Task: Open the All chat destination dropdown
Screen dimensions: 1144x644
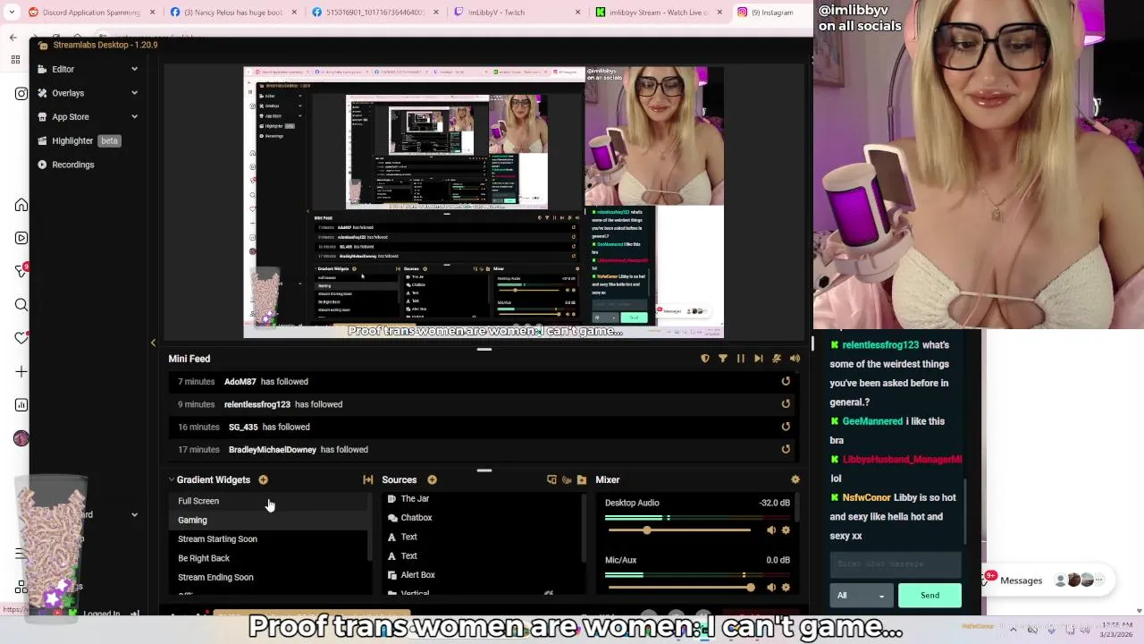Action: coord(861,596)
